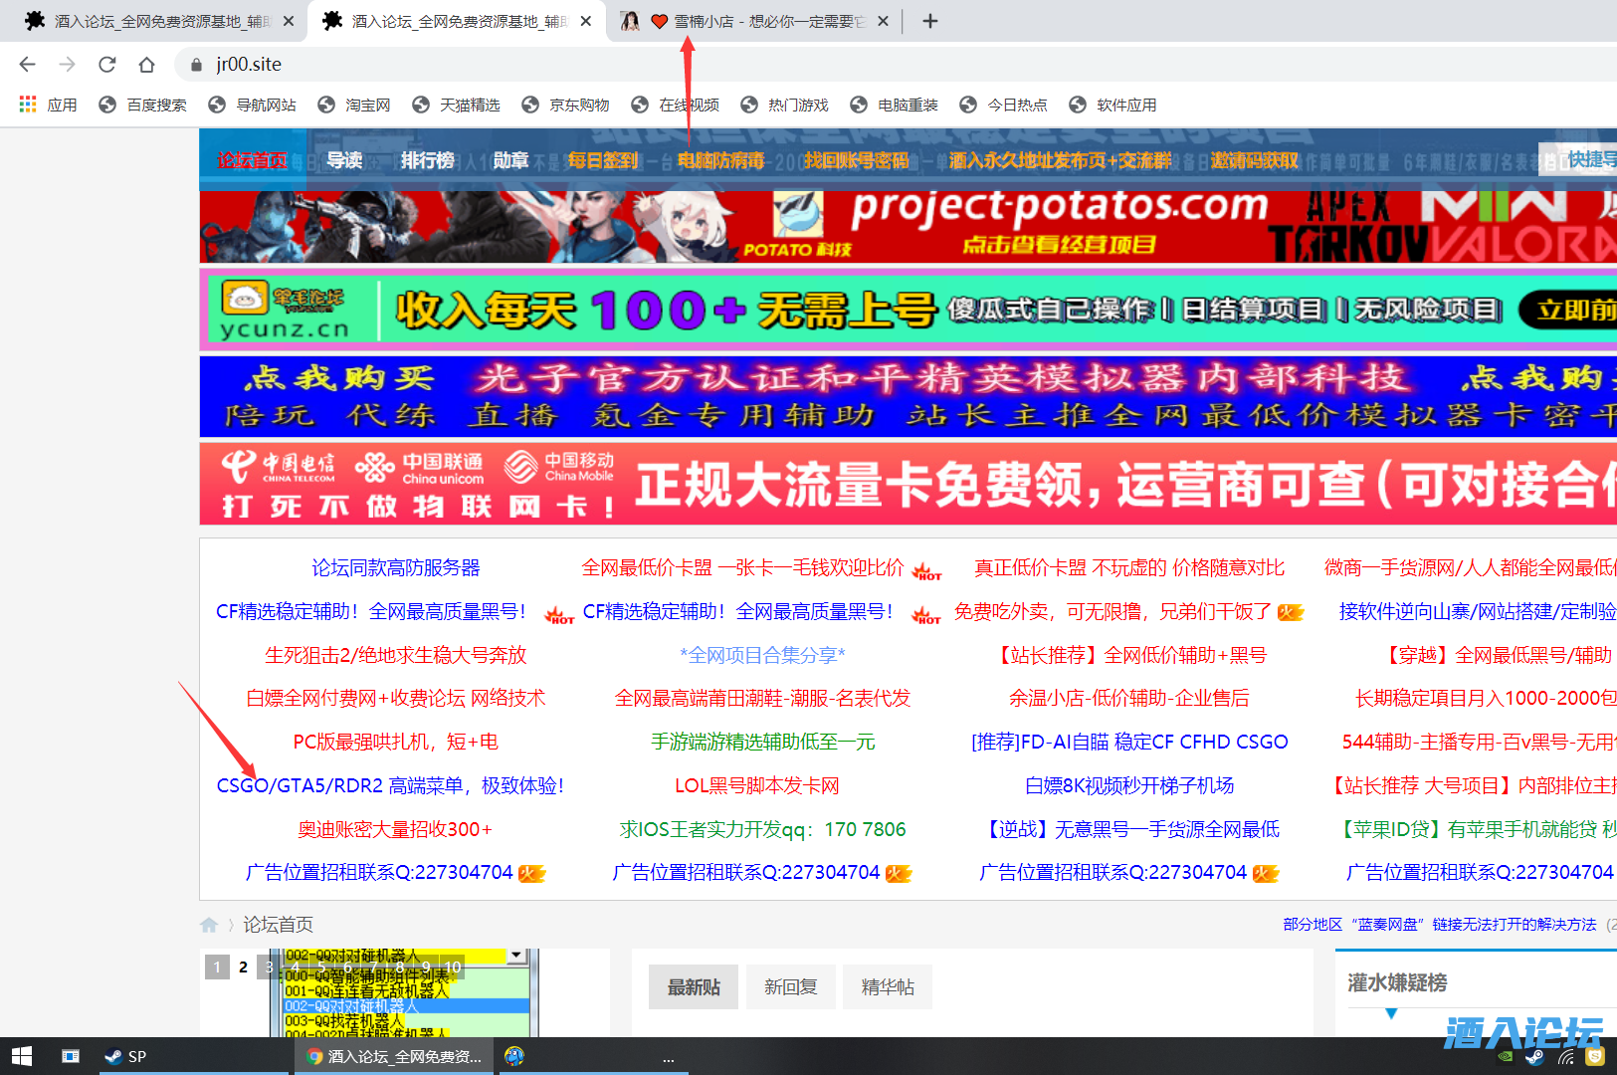Open 邀请码获取 in the forum navigation
Screen dimensions: 1617x1075
pyautogui.click(x=1255, y=160)
